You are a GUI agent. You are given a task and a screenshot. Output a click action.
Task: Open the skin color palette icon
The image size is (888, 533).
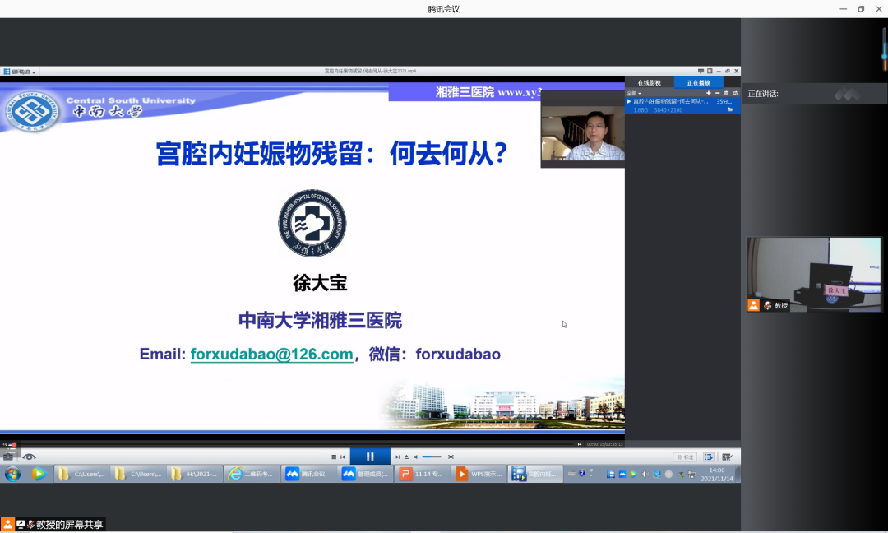coord(710,72)
